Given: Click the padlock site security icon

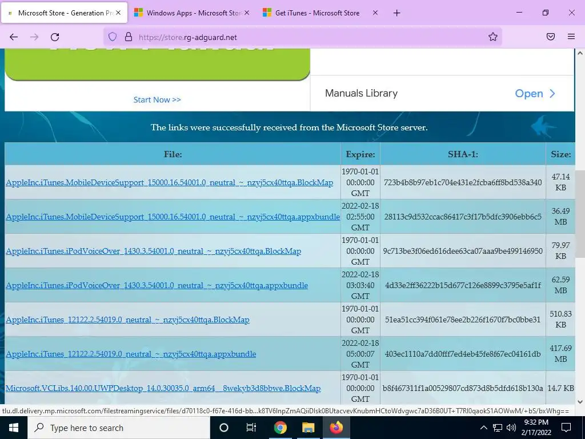Looking at the screenshot, I should [x=129, y=37].
